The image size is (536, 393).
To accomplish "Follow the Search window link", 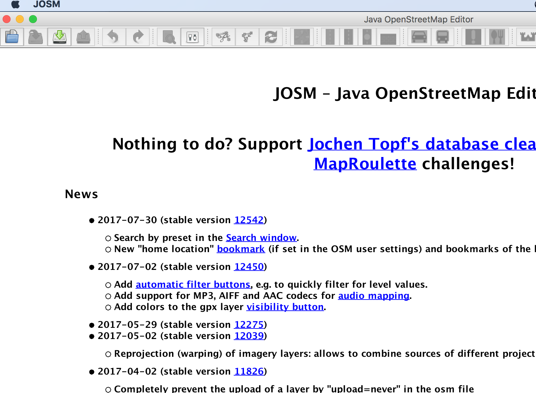I will tap(261, 238).
